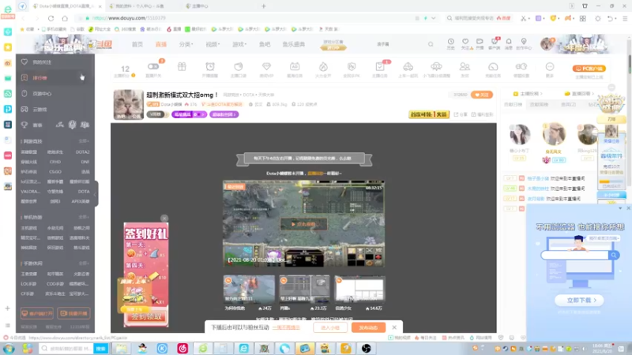Image resolution: width=632 pixels, height=355 pixels.
Task: Open the heart follows icon in header
Action: 465,42
